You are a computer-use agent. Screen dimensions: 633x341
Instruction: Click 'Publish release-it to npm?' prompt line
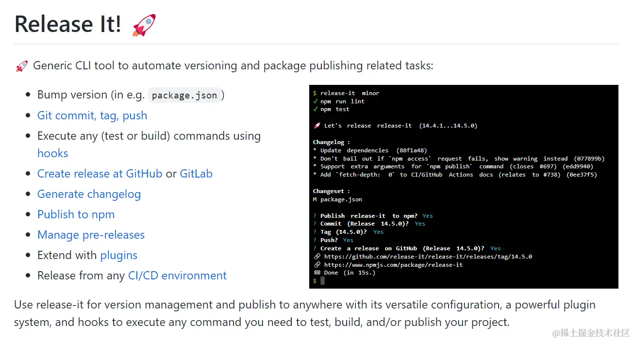tap(373, 216)
